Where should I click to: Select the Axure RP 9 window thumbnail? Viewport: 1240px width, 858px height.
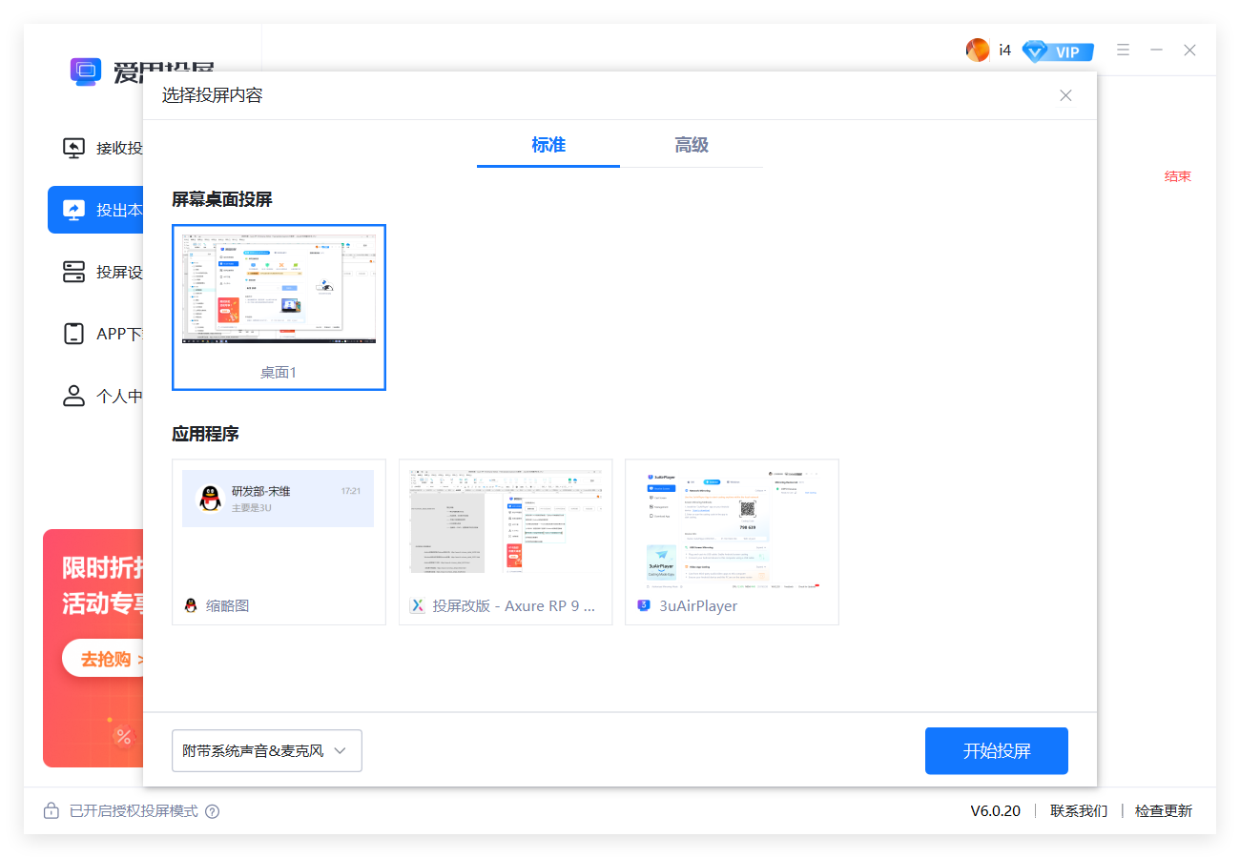506,541
